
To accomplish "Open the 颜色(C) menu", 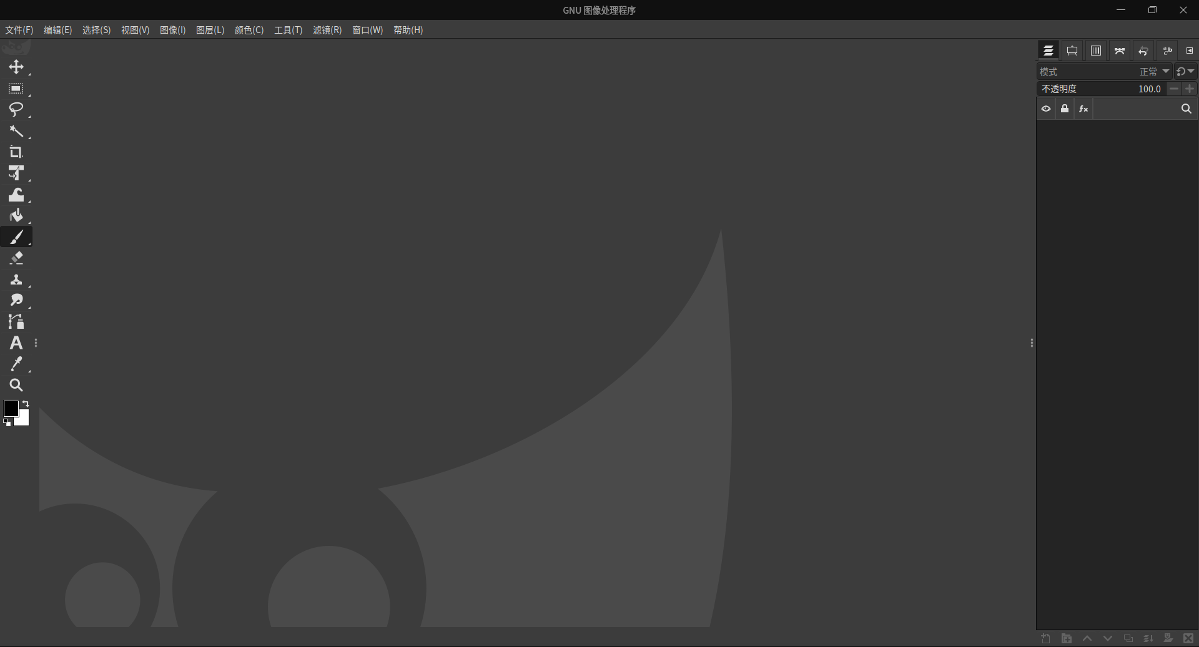I will pyautogui.click(x=249, y=30).
